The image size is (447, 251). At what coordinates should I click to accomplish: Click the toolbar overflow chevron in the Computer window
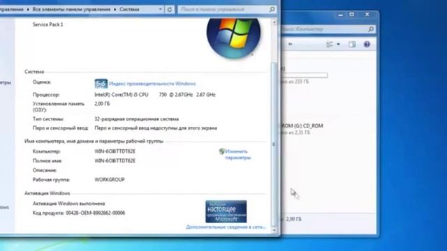[291, 44]
